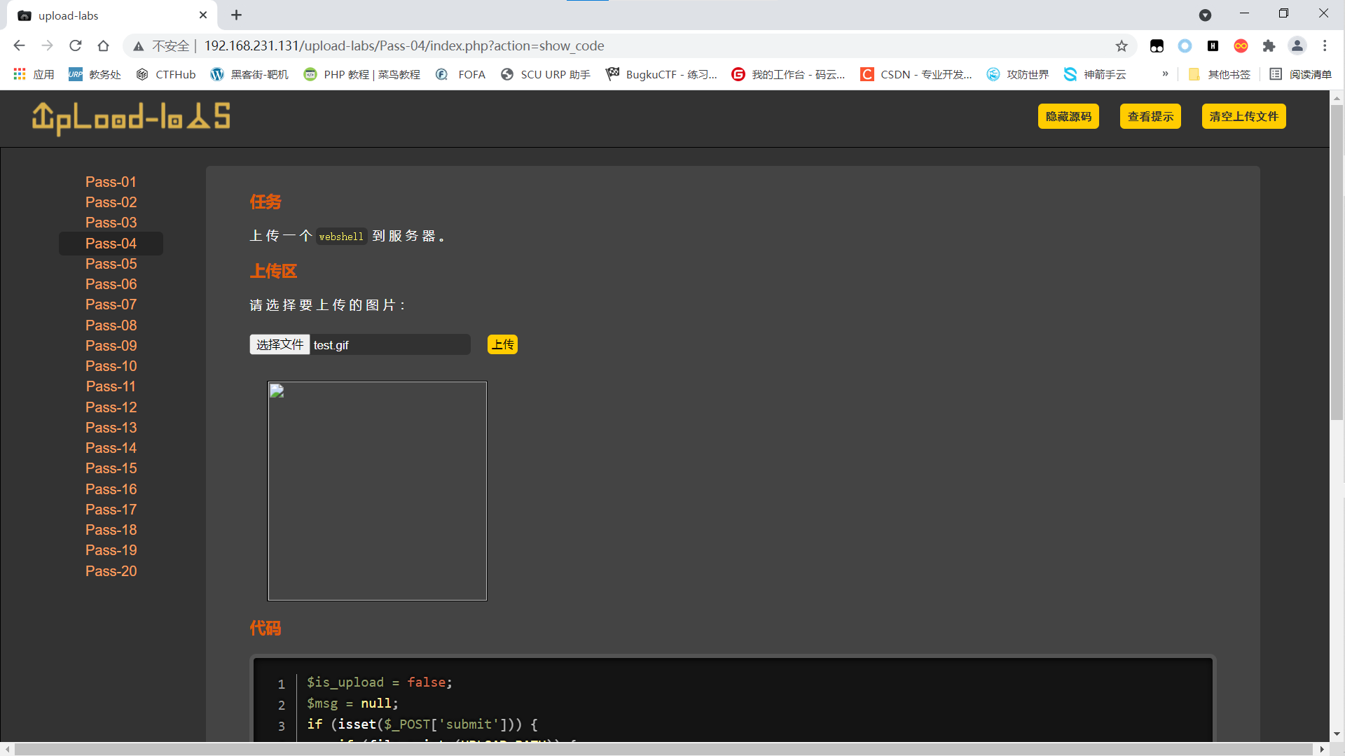Open the 我的工作台 码云 bookmark
The width and height of the screenshot is (1345, 756).
pyautogui.click(x=788, y=74)
